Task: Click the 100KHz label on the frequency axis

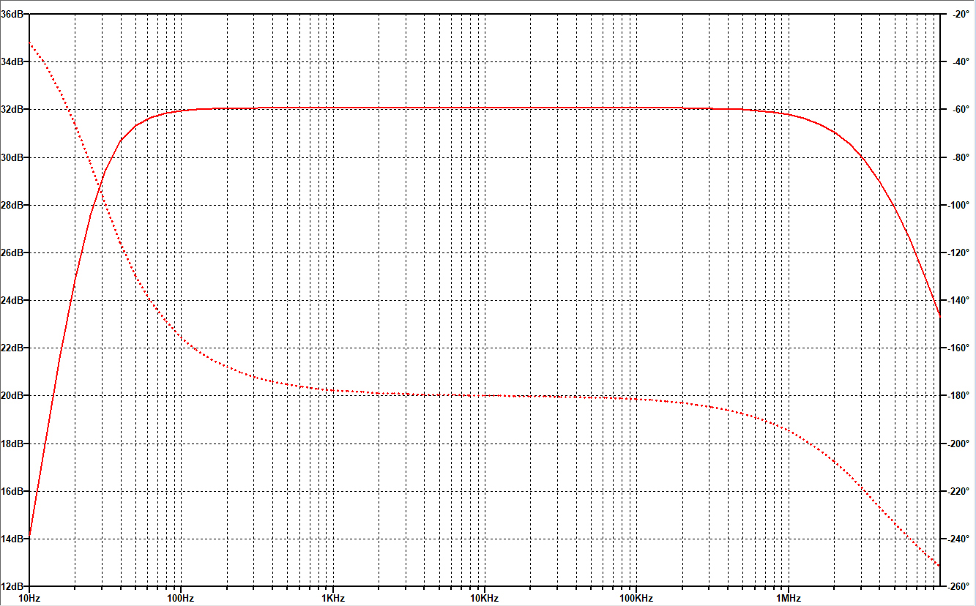Action: click(x=636, y=599)
